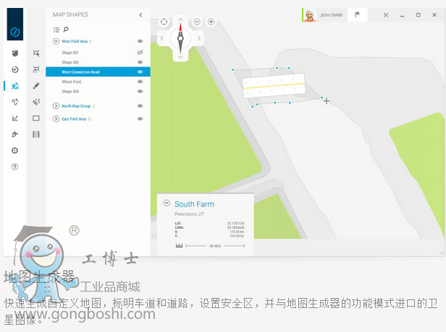Open the help question mark icon
Screen dimensions: 446x332
point(14,167)
